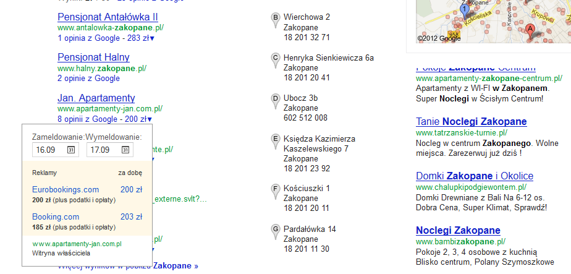
Task: Click the check-out date field 17.09
Action: [102, 150]
